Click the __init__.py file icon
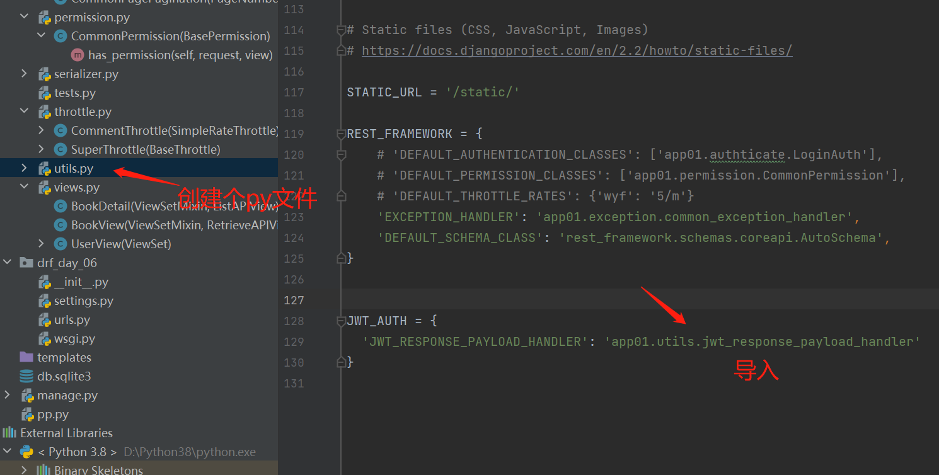Screen dimensions: 939x475 coord(44,282)
